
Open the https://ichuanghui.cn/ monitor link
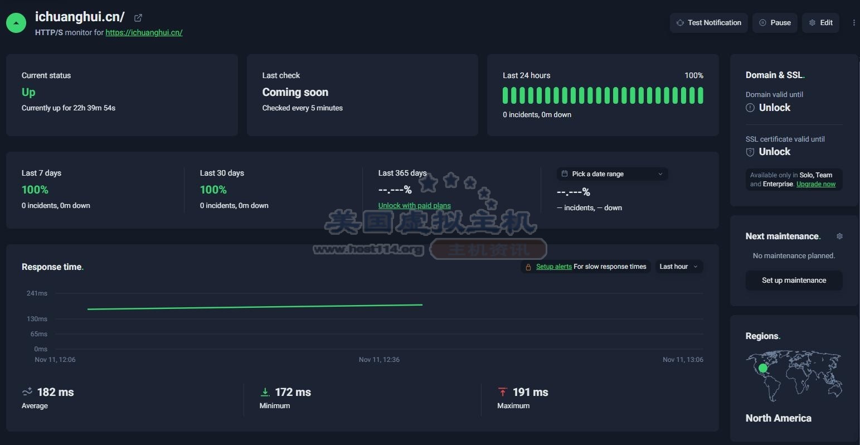click(x=144, y=32)
